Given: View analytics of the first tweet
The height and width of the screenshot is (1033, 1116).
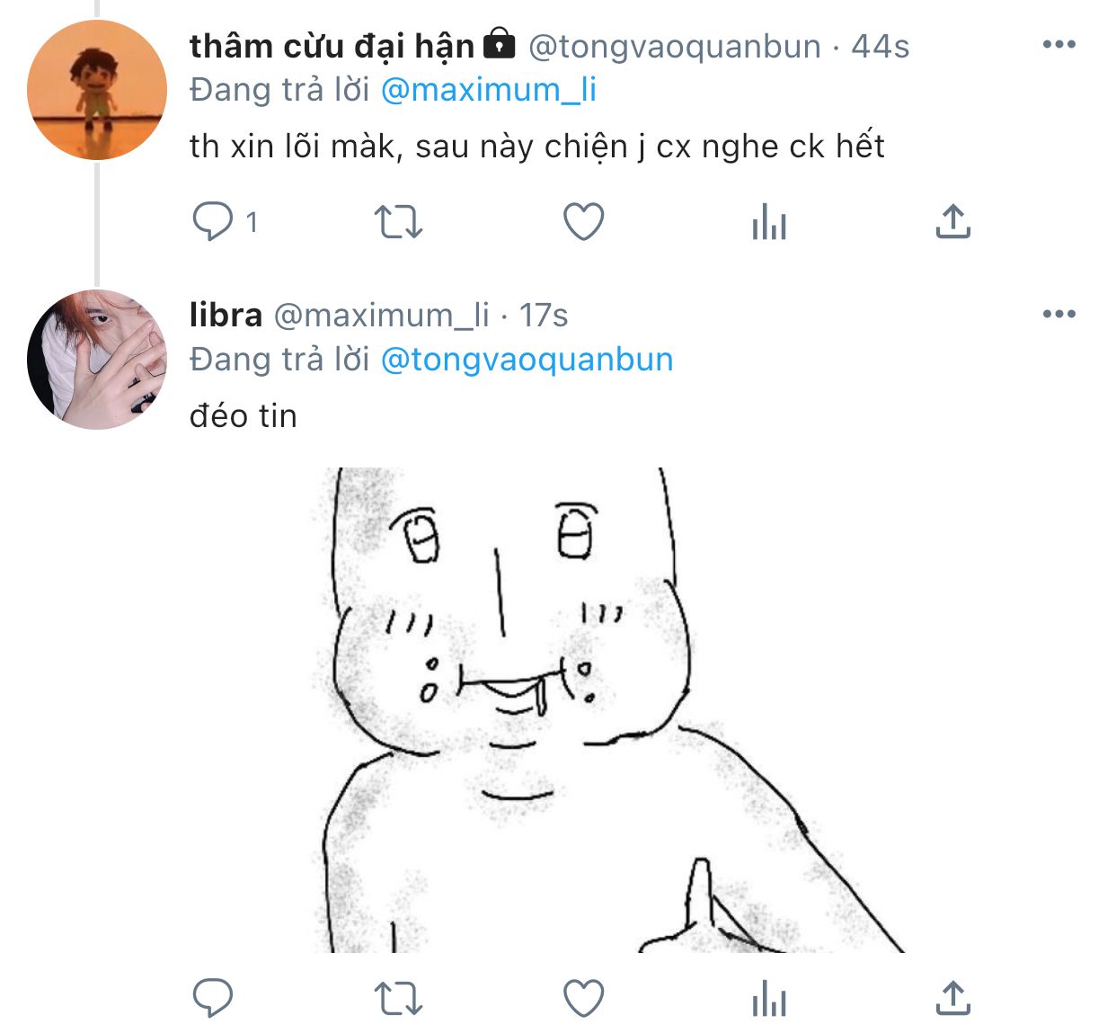Looking at the screenshot, I should point(769,221).
